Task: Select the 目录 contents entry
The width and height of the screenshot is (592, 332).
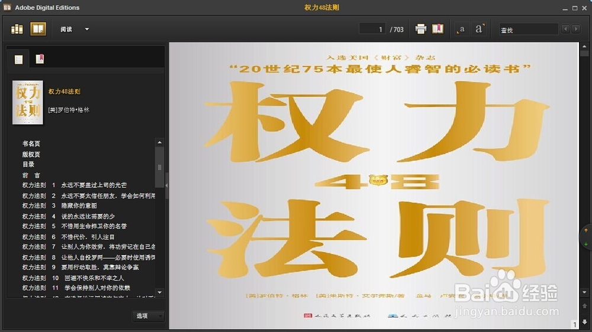Action: click(x=28, y=164)
